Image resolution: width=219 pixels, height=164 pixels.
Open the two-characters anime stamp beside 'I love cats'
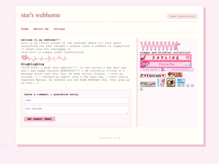(x=175, y=75)
